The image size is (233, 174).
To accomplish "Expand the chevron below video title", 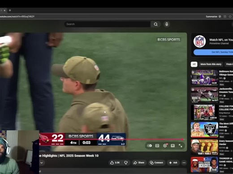I will (42, 163).
